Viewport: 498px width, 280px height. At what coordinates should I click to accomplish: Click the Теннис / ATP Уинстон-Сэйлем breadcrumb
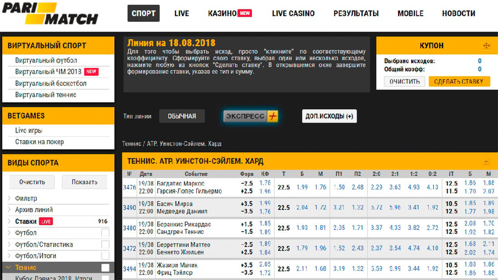[x=172, y=144]
